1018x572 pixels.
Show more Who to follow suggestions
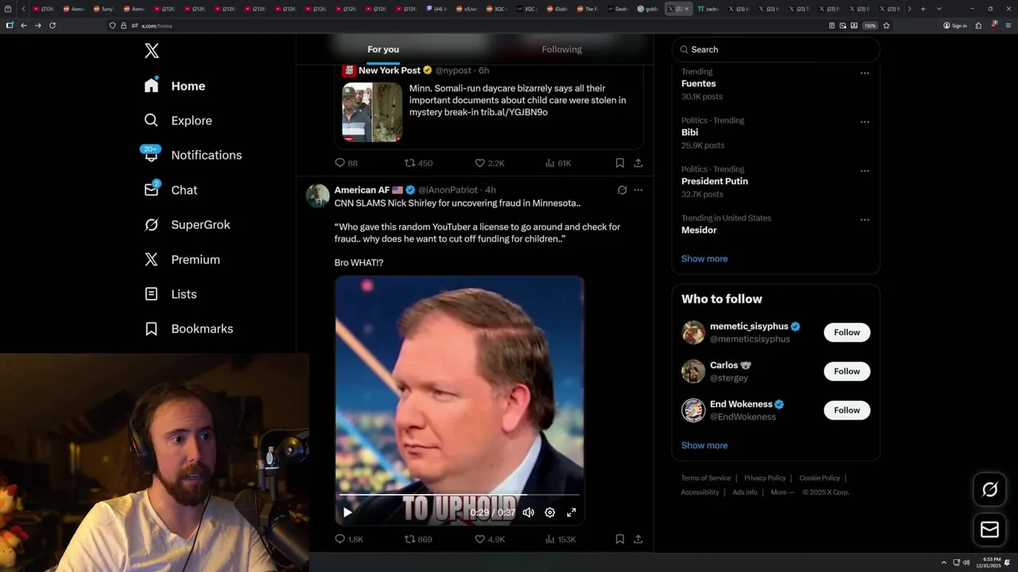pyautogui.click(x=704, y=446)
